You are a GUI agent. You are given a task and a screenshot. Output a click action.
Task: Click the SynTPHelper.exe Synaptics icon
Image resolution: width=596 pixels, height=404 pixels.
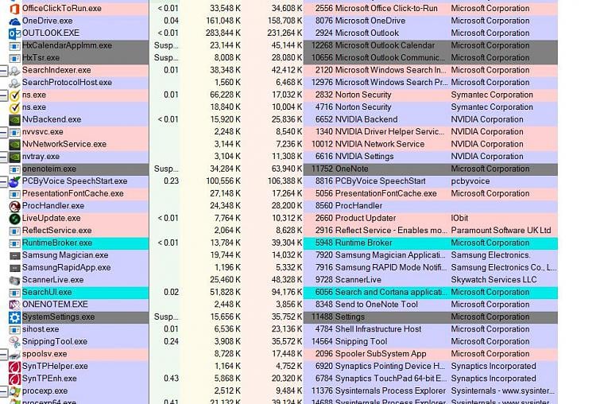point(14,367)
